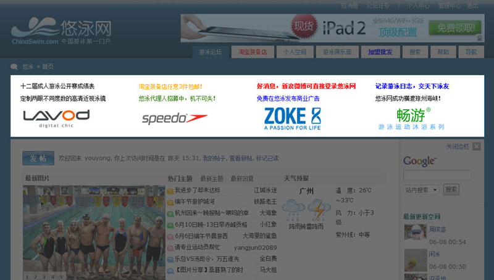This screenshot has height=280, width=494.
Task: Click the speech bubble icon beside 悠泳 breadcrumb
Action: (x=14, y=67)
